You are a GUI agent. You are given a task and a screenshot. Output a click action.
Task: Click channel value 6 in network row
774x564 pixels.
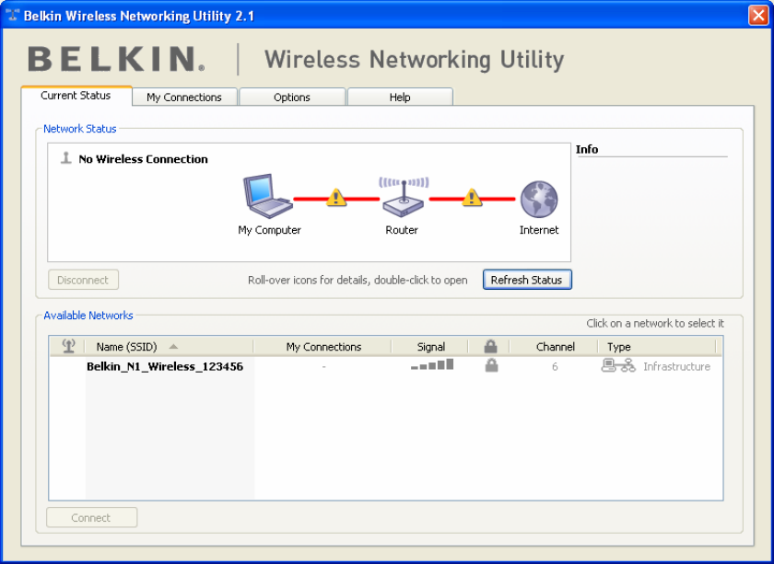(x=555, y=366)
